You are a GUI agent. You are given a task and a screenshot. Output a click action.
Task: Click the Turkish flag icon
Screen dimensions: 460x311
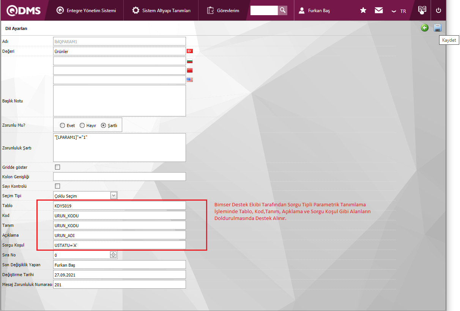[x=190, y=51]
